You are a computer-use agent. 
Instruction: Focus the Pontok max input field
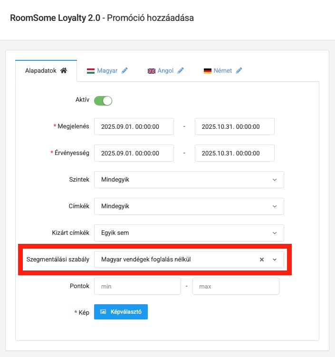(236, 286)
